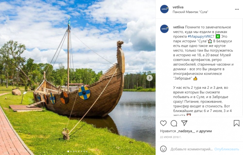
Task: View others who liked via "другим"
Action: (x=205, y=131)
